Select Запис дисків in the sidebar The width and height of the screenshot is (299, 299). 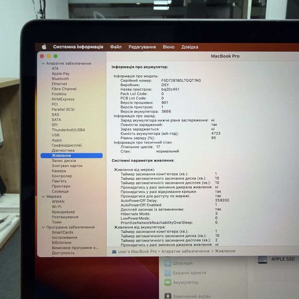tap(64, 161)
